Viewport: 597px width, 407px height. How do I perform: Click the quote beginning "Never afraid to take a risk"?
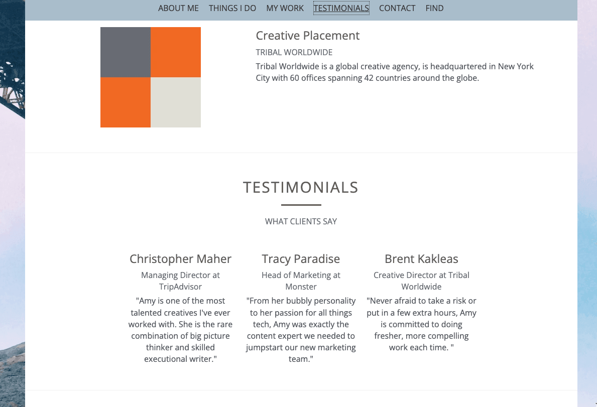[x=421, y=324]
